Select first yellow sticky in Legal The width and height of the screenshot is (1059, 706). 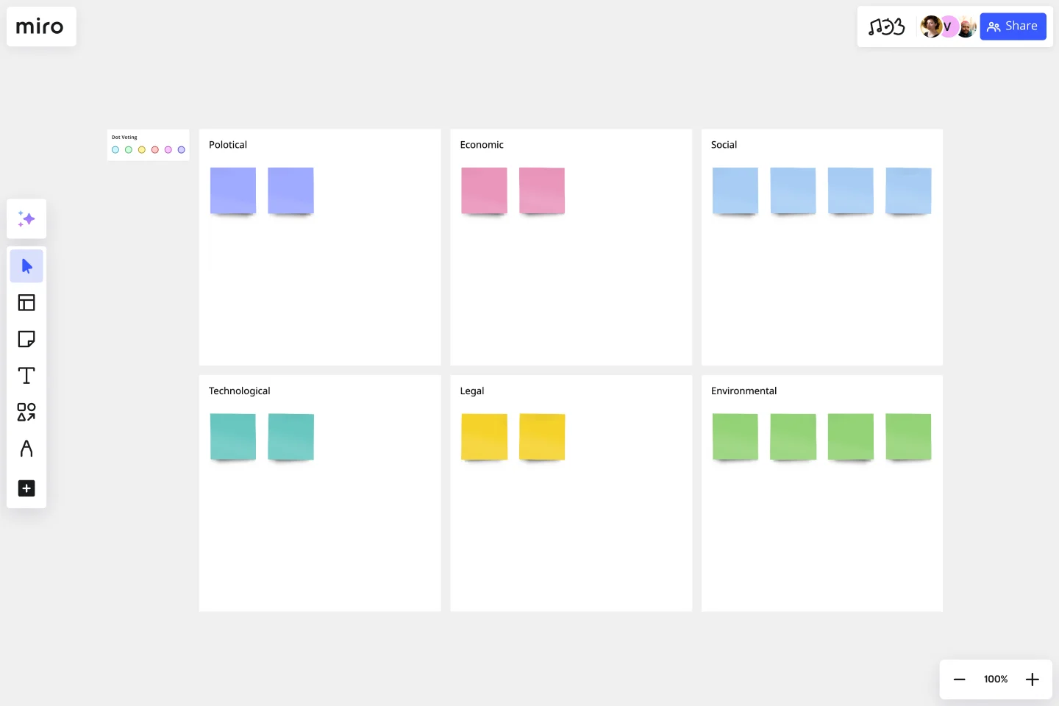tap(484, 437)
